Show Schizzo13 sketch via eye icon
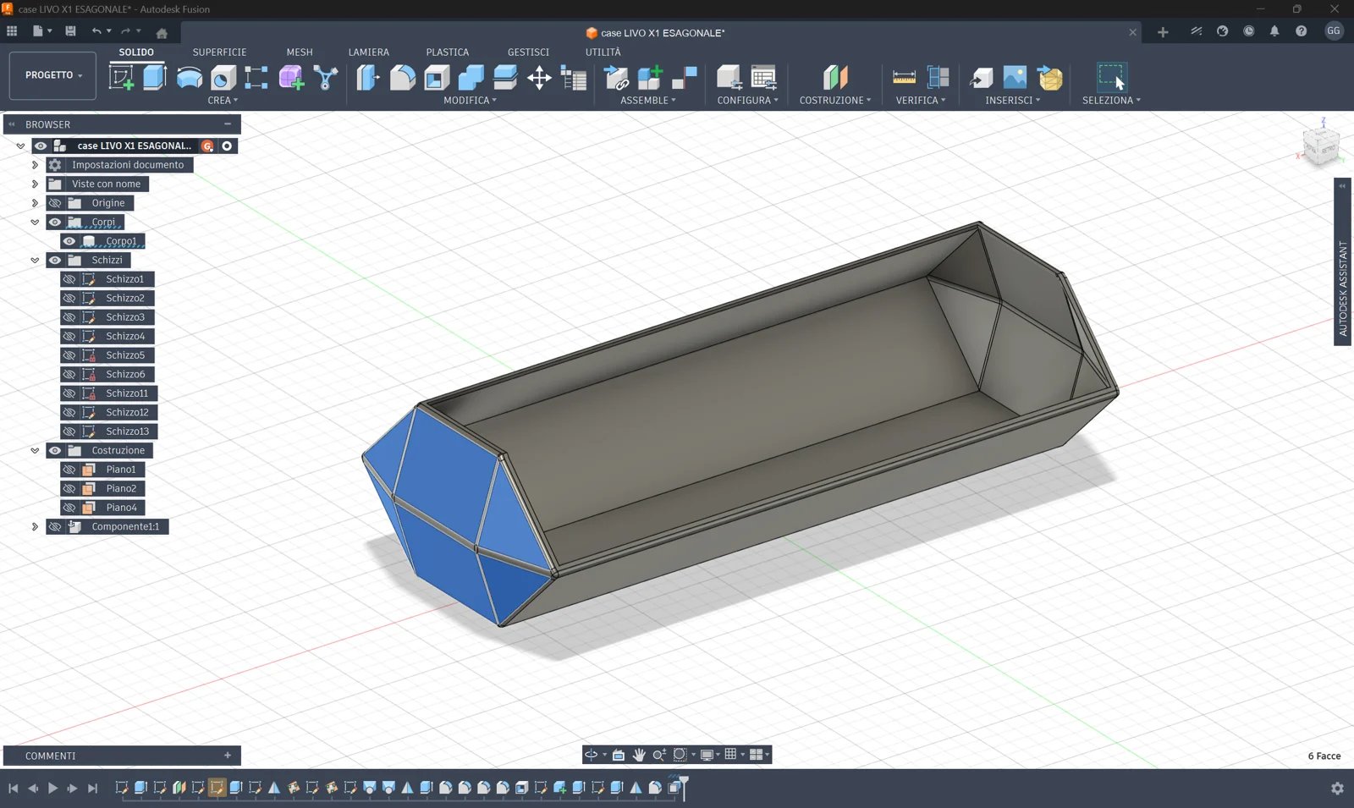 [69, 431]
